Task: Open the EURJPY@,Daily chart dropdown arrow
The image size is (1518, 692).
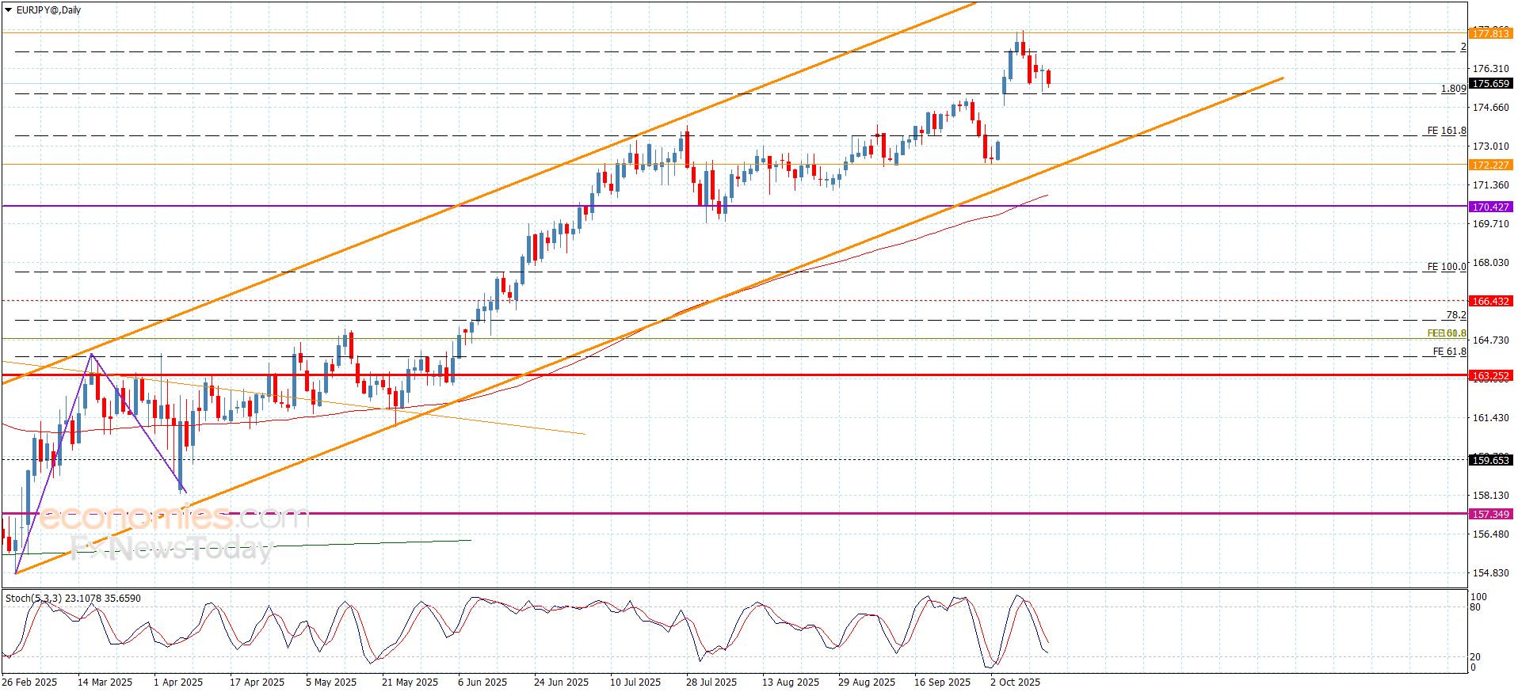Action: (x=8, y=10)
